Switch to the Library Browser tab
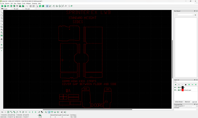This screenshot has height=118, width=198. point(179,102)
